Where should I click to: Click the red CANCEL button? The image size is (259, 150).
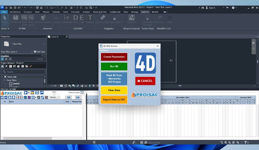coord(145,81)
